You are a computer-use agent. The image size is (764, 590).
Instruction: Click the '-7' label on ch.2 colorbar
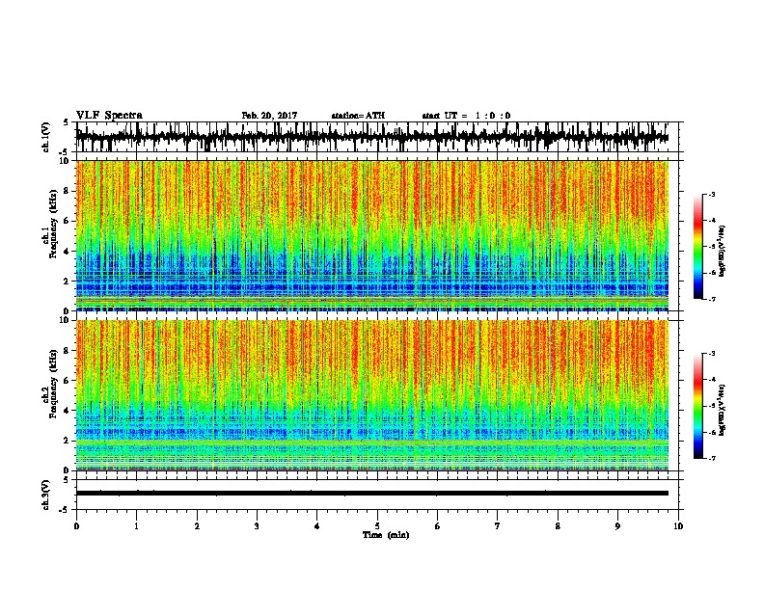coord(711,458)
